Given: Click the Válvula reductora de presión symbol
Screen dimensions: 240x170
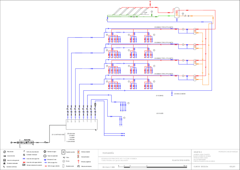Looking at the screenshot, I should tap(24, 165).
